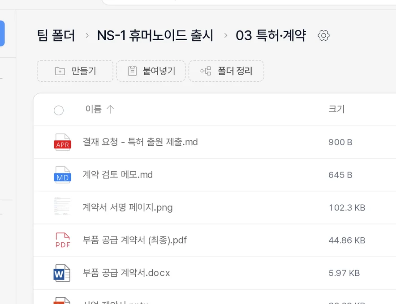Screen dimensions: 396x304
Task: Click the clipboard icon in 붙여넣기
Action: click(132, 71)
